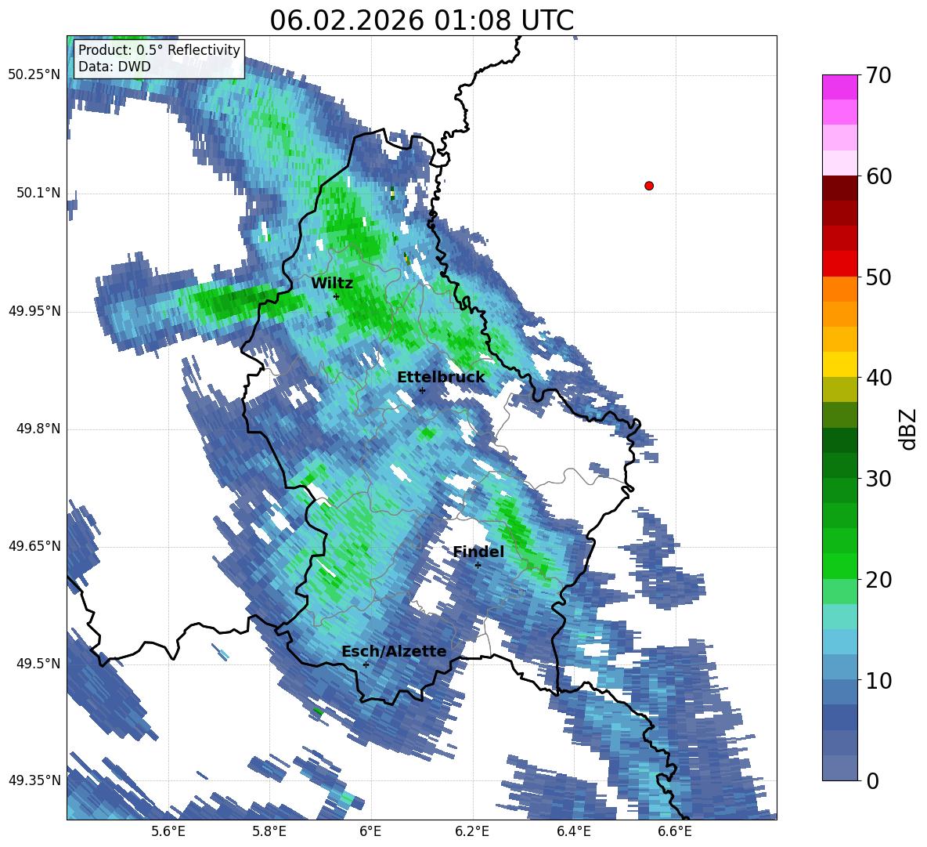
Task: Click the 30 tick label on the colorbar
Action: point(878,479)
